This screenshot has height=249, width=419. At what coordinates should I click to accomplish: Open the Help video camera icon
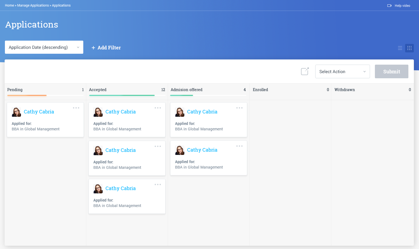point(389,5)
